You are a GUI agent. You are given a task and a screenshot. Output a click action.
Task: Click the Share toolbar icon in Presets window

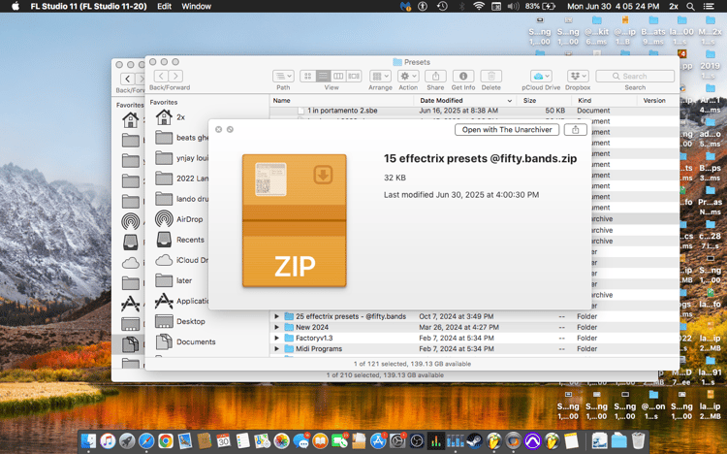click(x=435, y=76)
